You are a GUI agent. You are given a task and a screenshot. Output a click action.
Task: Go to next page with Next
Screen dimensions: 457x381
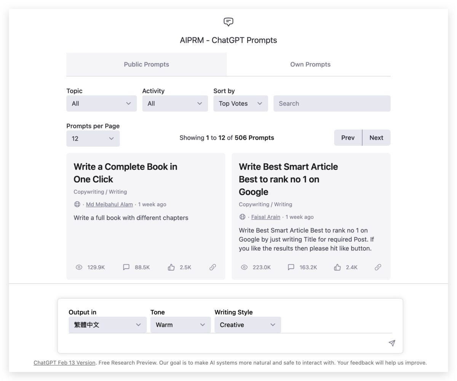[376, 138]
